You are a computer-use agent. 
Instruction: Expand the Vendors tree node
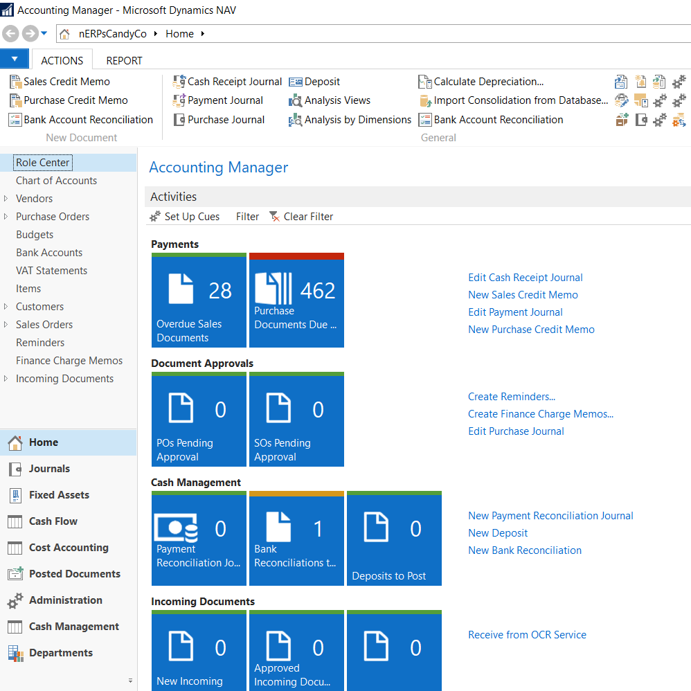pos(6,199)
